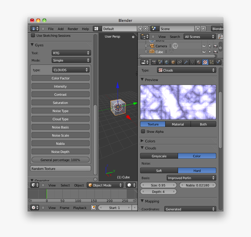
Task: Toggle Camera visibility in the outliner
Action: 204,46
